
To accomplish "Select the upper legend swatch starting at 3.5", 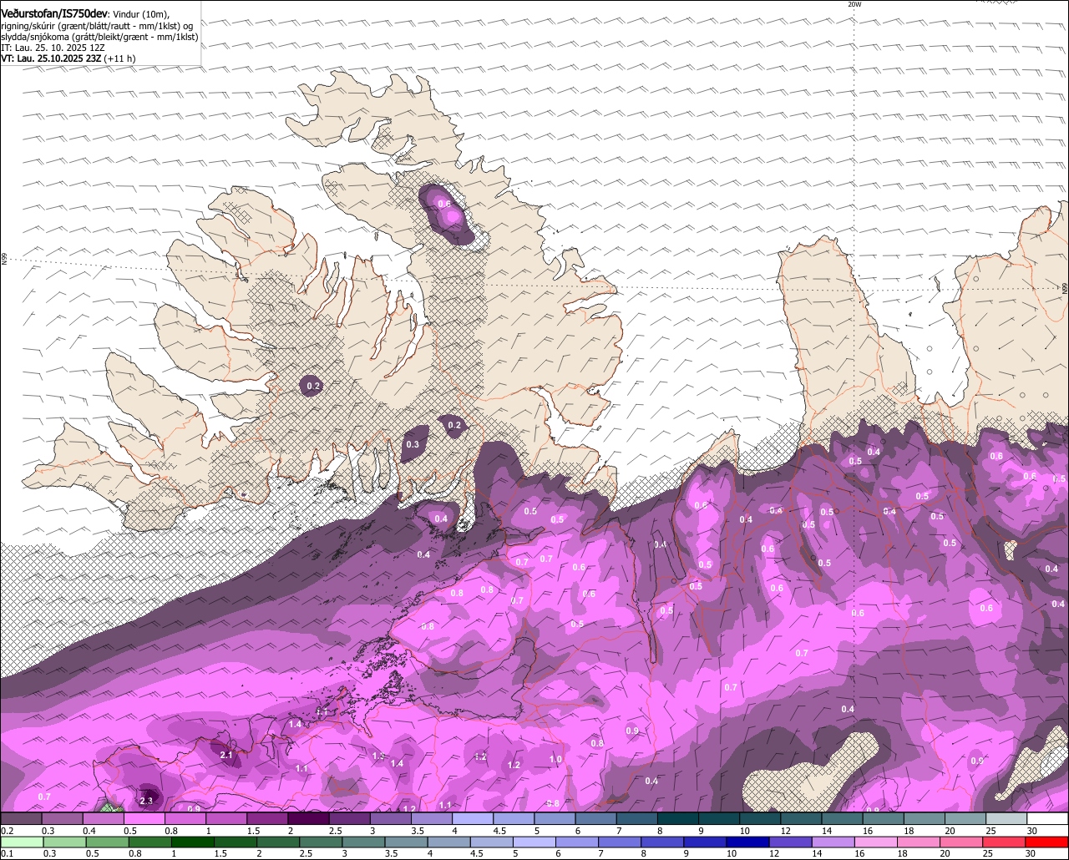I will point(433,818).
